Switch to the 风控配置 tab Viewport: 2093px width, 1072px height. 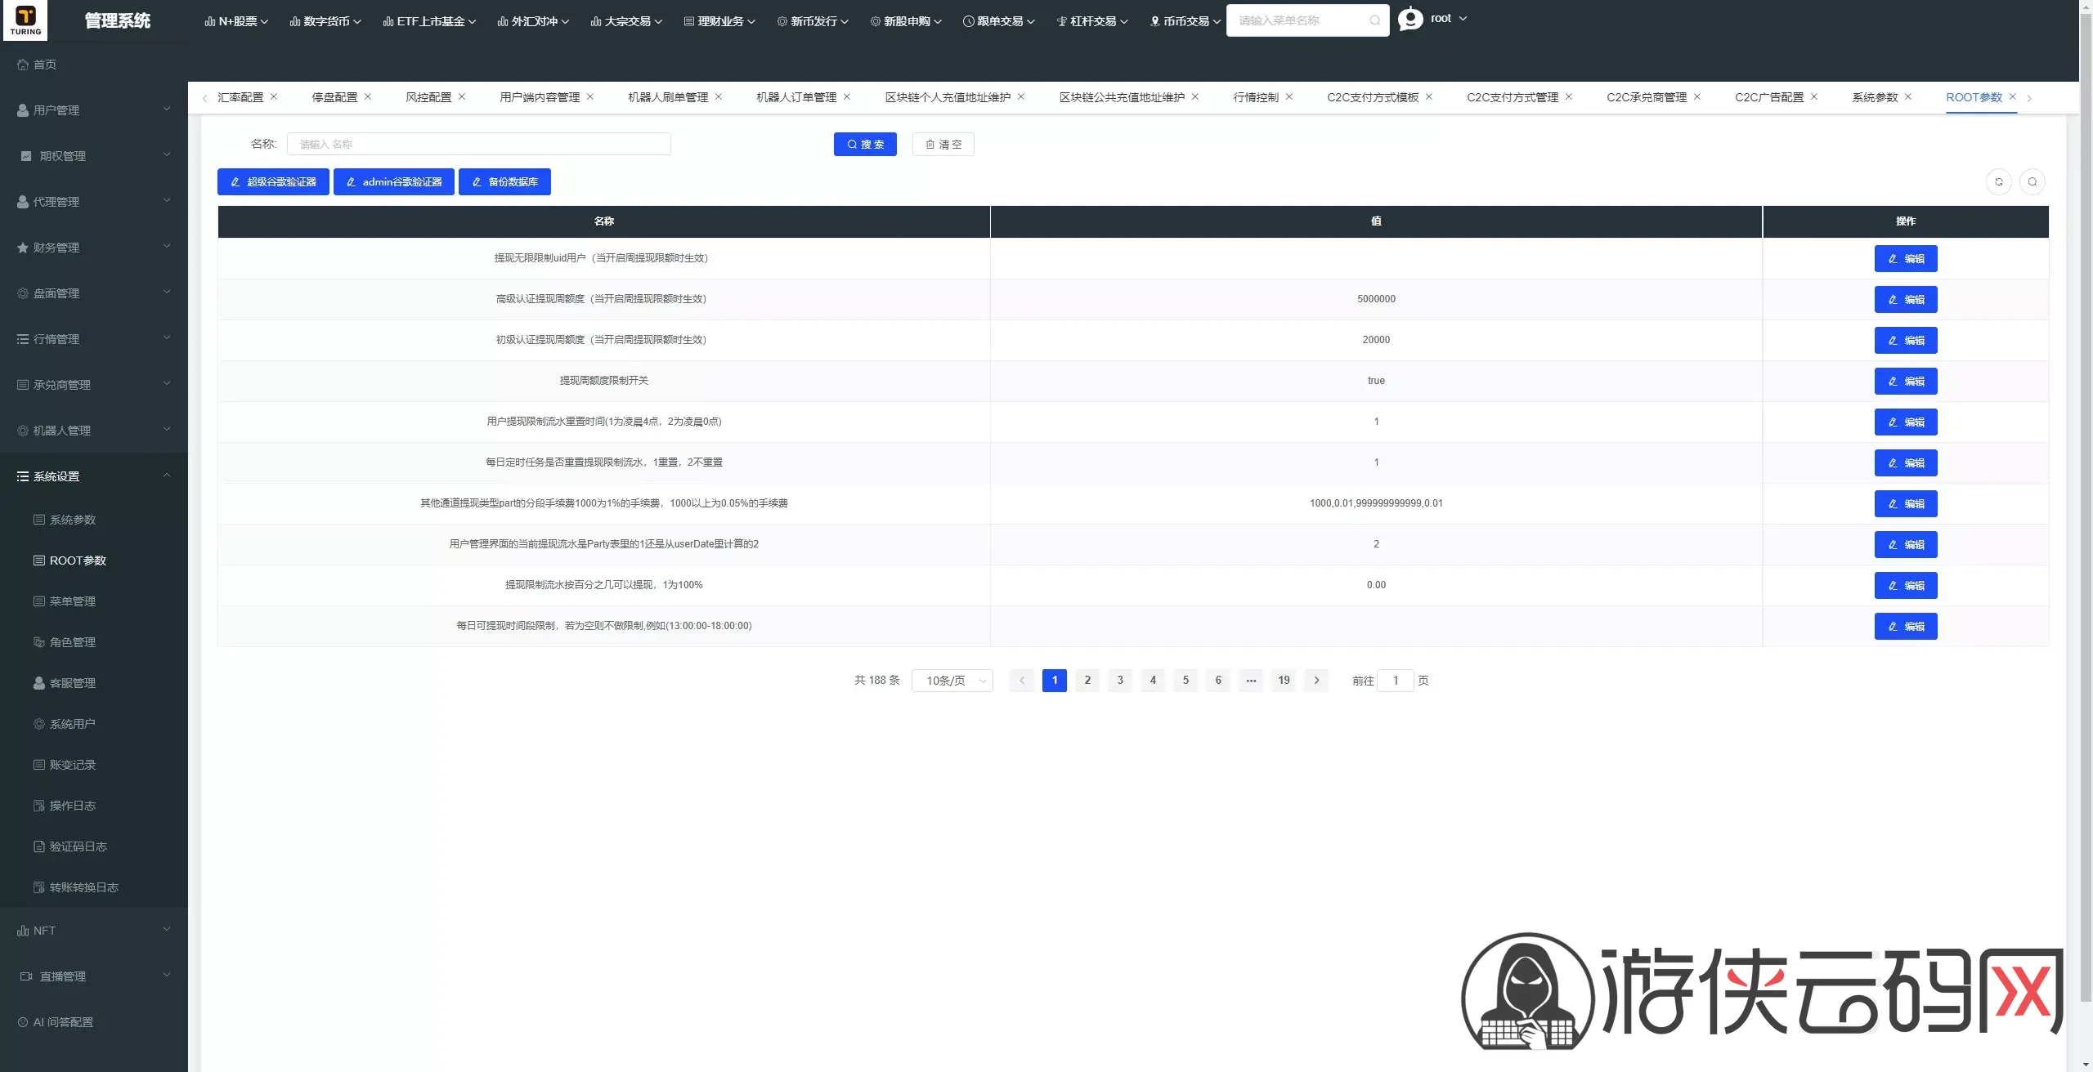[428, 97]
